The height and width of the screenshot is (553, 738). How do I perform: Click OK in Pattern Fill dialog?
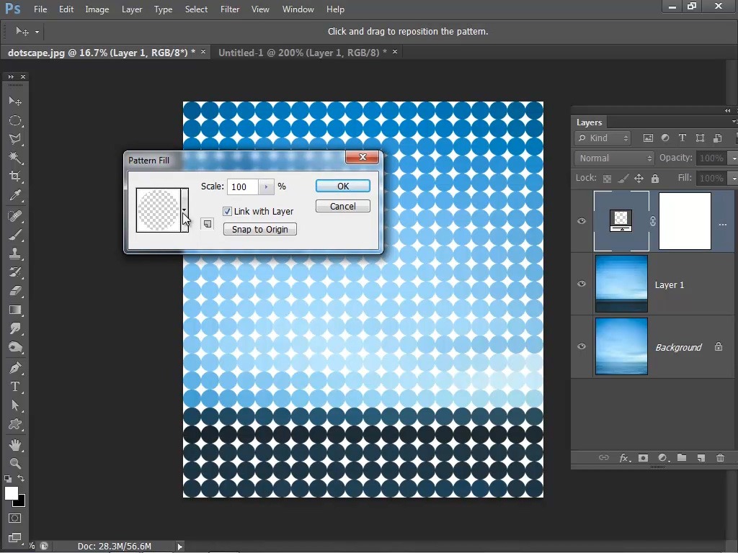pos(343,186)
